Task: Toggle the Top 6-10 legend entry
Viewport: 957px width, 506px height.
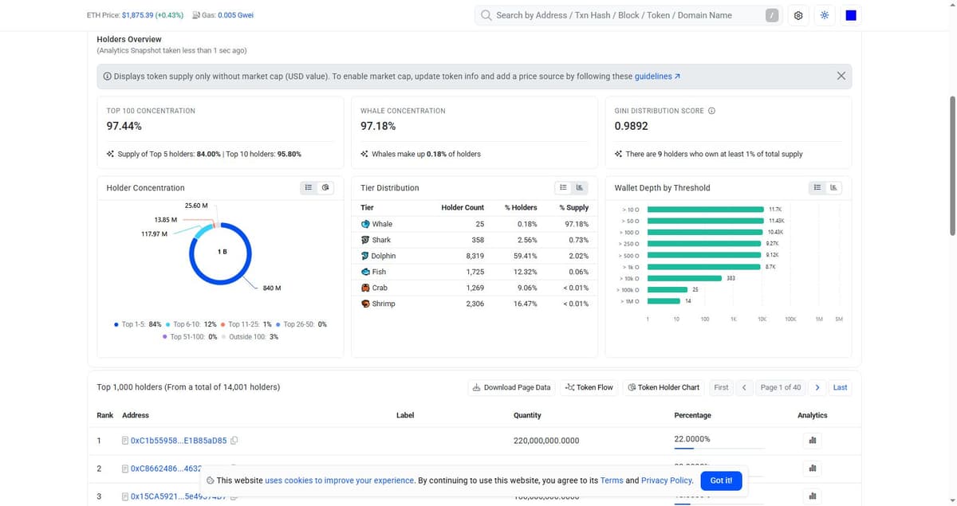Action: point(191,324)
